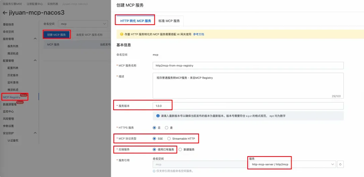Image resolution: width=364 pixels, height=177 pixels.
Task: Click the 描述 text area
Action: coord(248,86)
